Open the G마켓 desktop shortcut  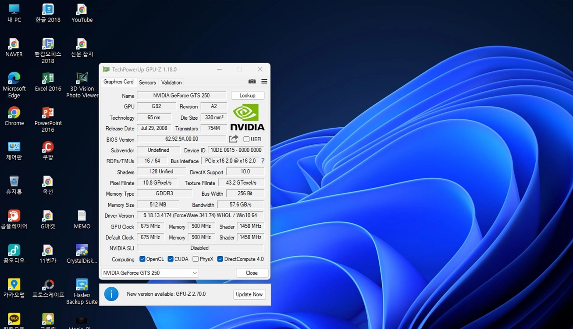click(x=48, y=219)
